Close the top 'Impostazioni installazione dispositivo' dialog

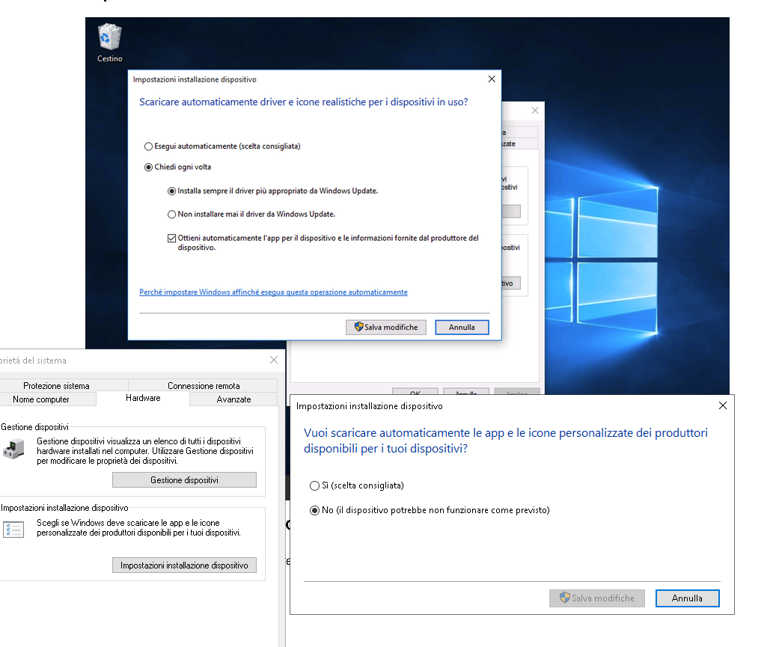pyautogui.click(x=492, y=79)
